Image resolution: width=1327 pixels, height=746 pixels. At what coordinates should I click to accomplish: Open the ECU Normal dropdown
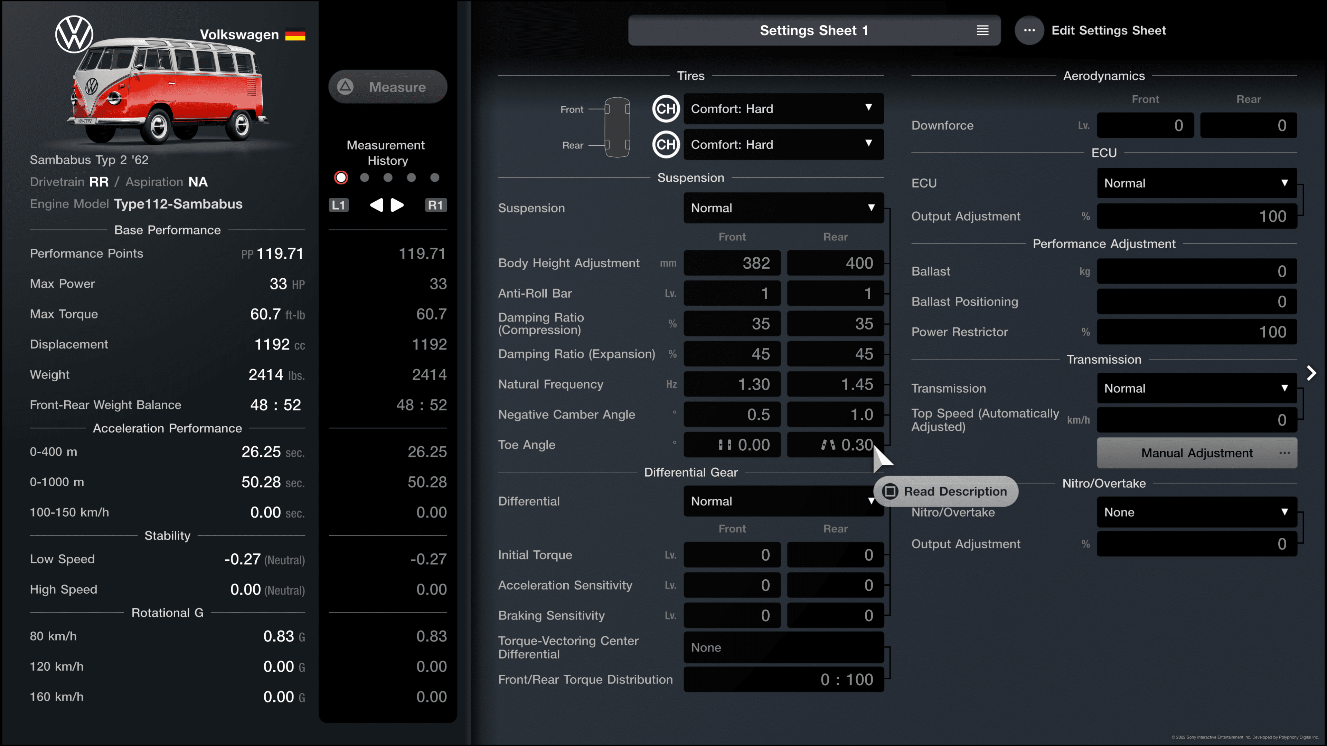click(1197, 183)
